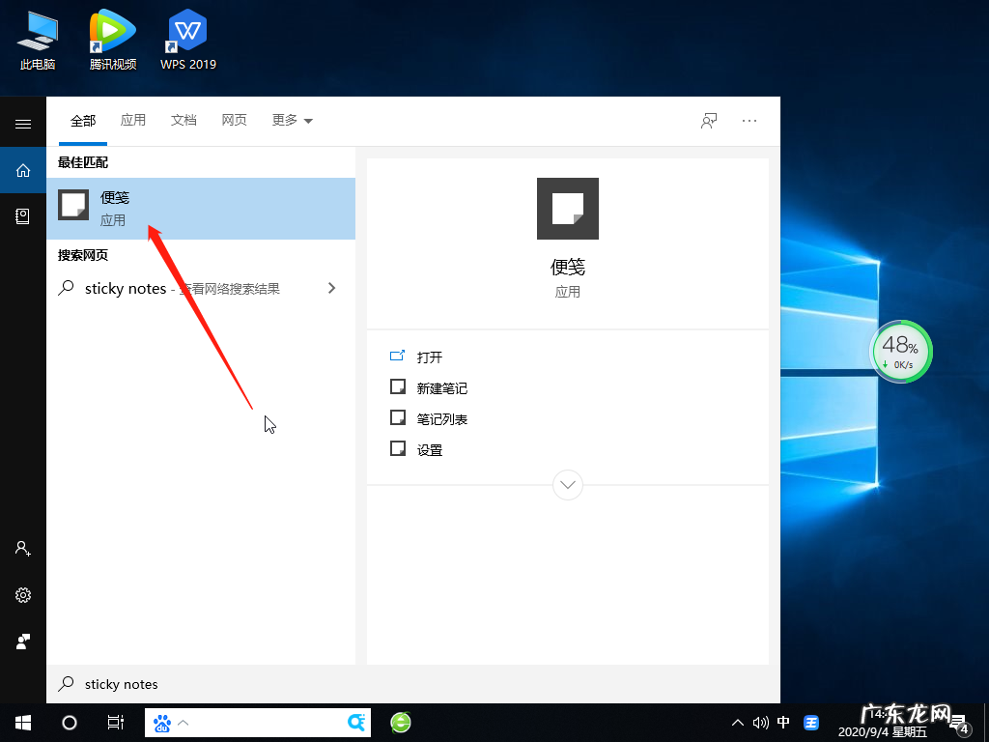
Task: Expand hidden icons in system tray
Action: click(737, 722)
